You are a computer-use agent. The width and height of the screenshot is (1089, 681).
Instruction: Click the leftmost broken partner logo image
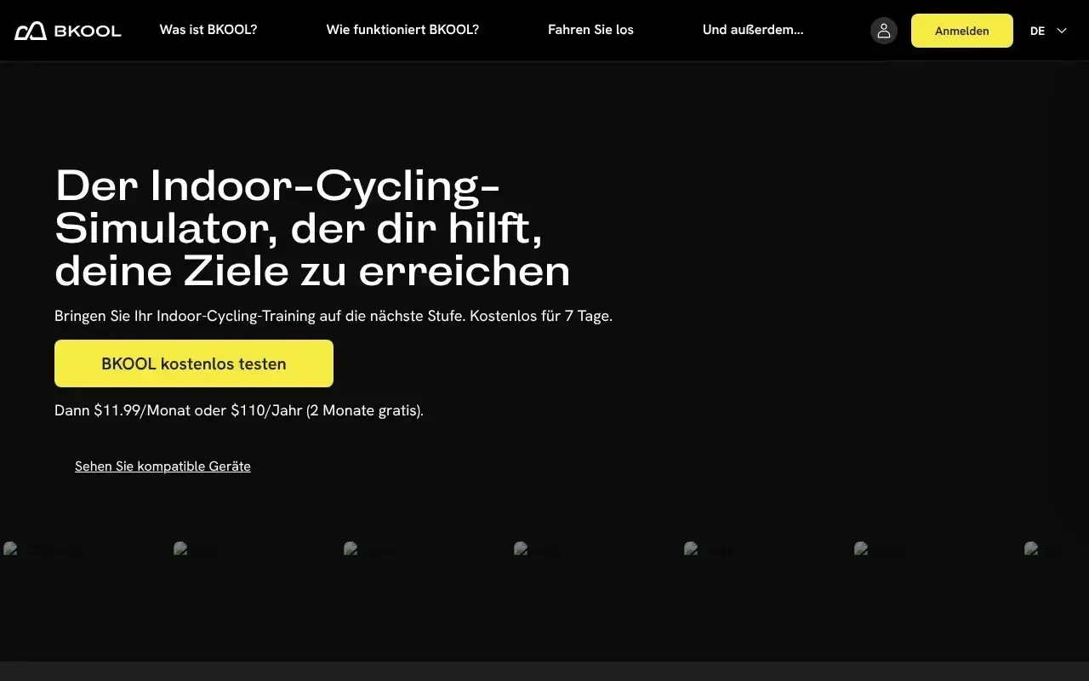click(x=13, y=550)
